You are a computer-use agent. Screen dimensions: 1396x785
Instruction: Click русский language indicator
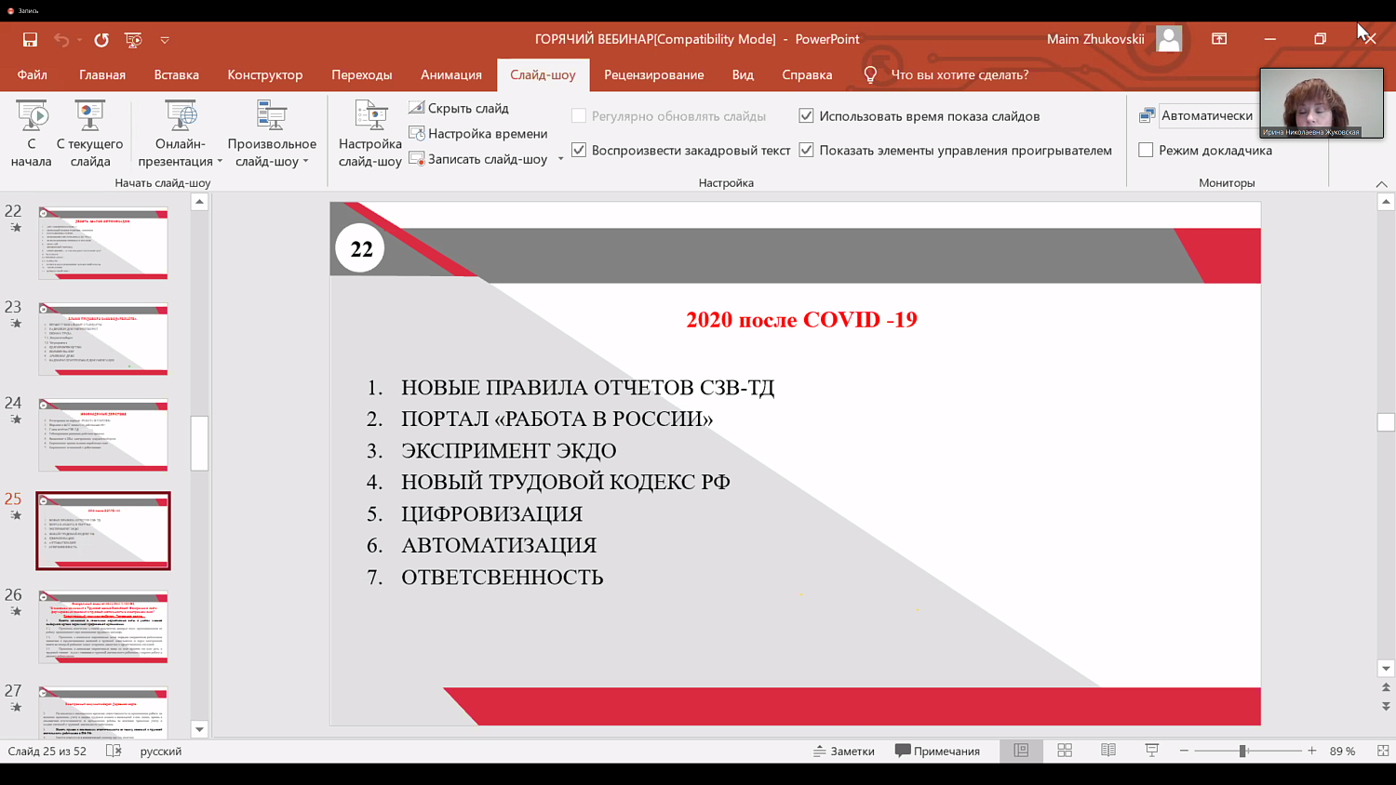(x=161, y=752)
